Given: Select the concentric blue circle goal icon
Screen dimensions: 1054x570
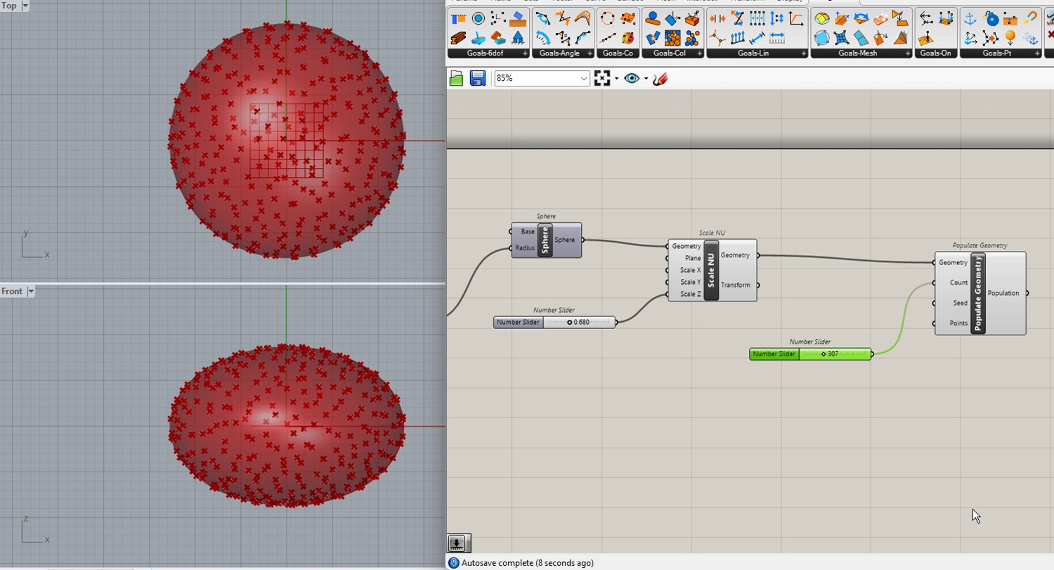Looking at the screenshot, I should point(479,18).
